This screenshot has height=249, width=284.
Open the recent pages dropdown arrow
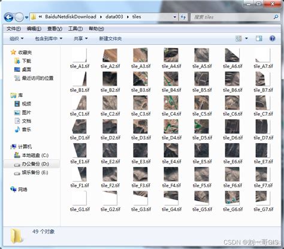26,17
